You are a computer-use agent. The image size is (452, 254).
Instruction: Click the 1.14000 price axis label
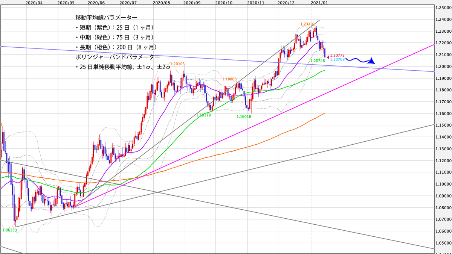tap(443, 137)
